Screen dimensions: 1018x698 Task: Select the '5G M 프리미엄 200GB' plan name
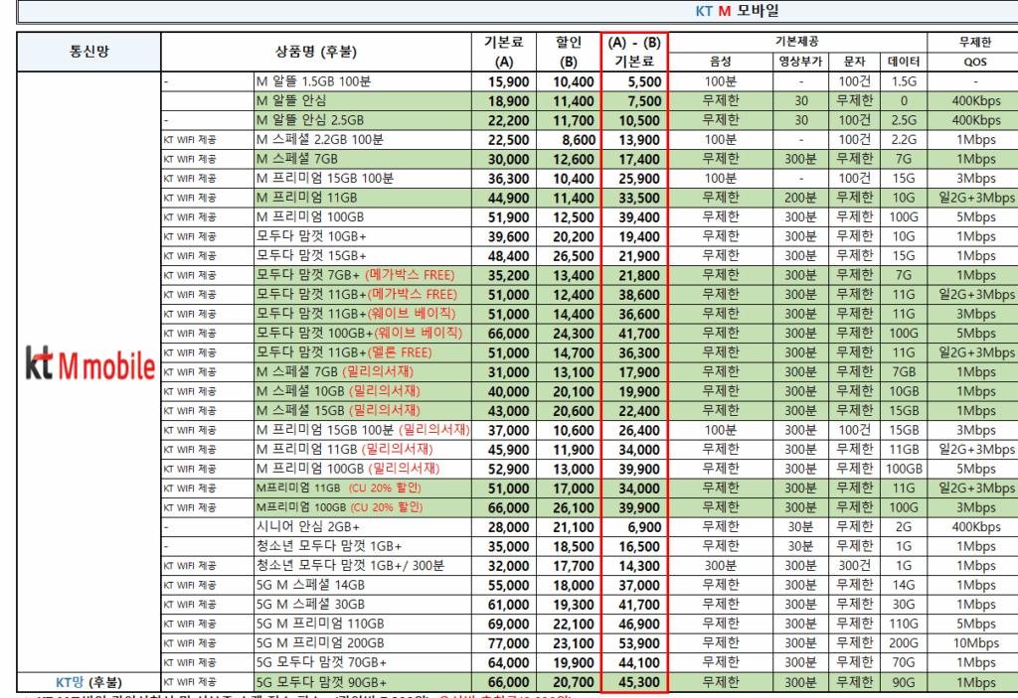click(320, 643)
